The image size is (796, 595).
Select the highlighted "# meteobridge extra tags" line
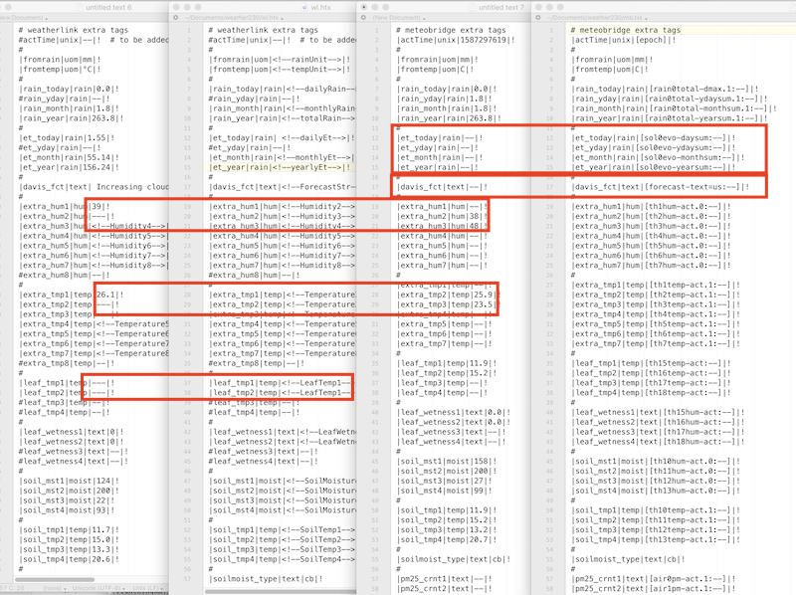pyautogui.click(x=627, y=30)
